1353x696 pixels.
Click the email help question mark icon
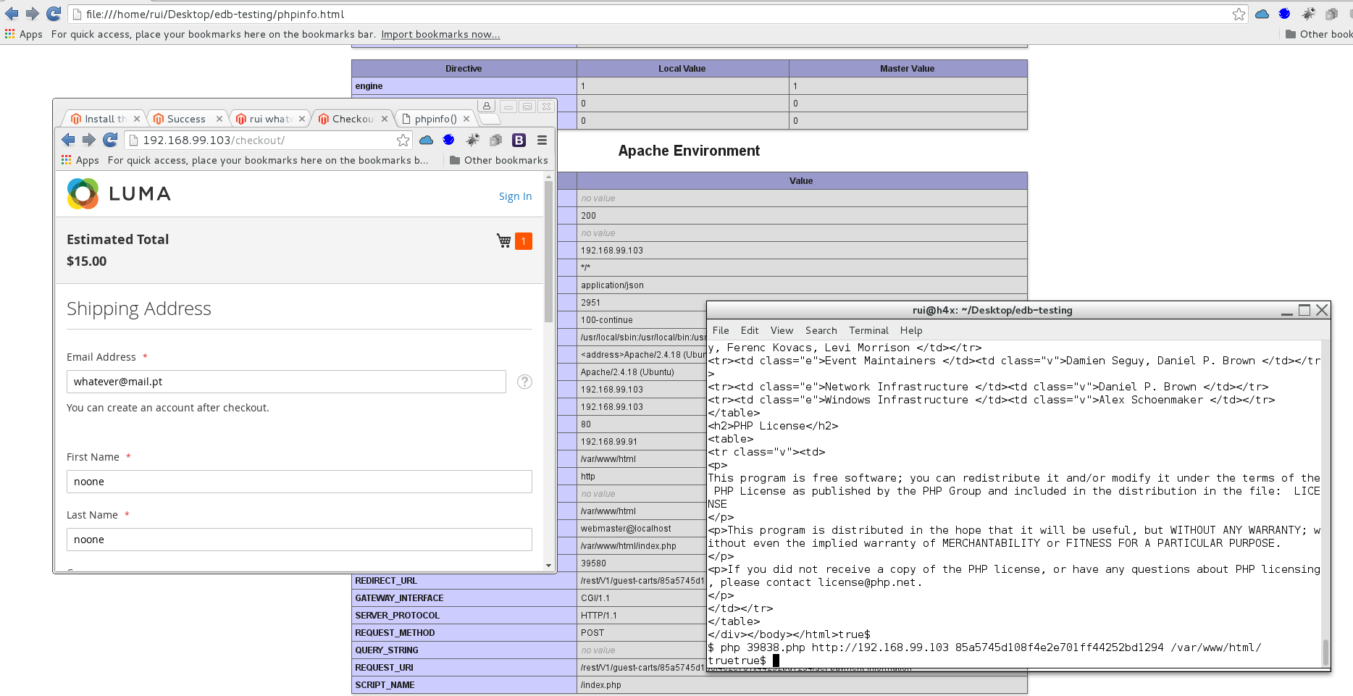524,382
